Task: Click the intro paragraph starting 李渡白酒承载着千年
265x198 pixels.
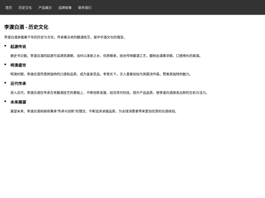Action: pos(65,37)
